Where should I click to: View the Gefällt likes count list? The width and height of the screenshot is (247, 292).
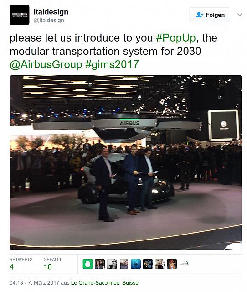(x=52, y=264)
